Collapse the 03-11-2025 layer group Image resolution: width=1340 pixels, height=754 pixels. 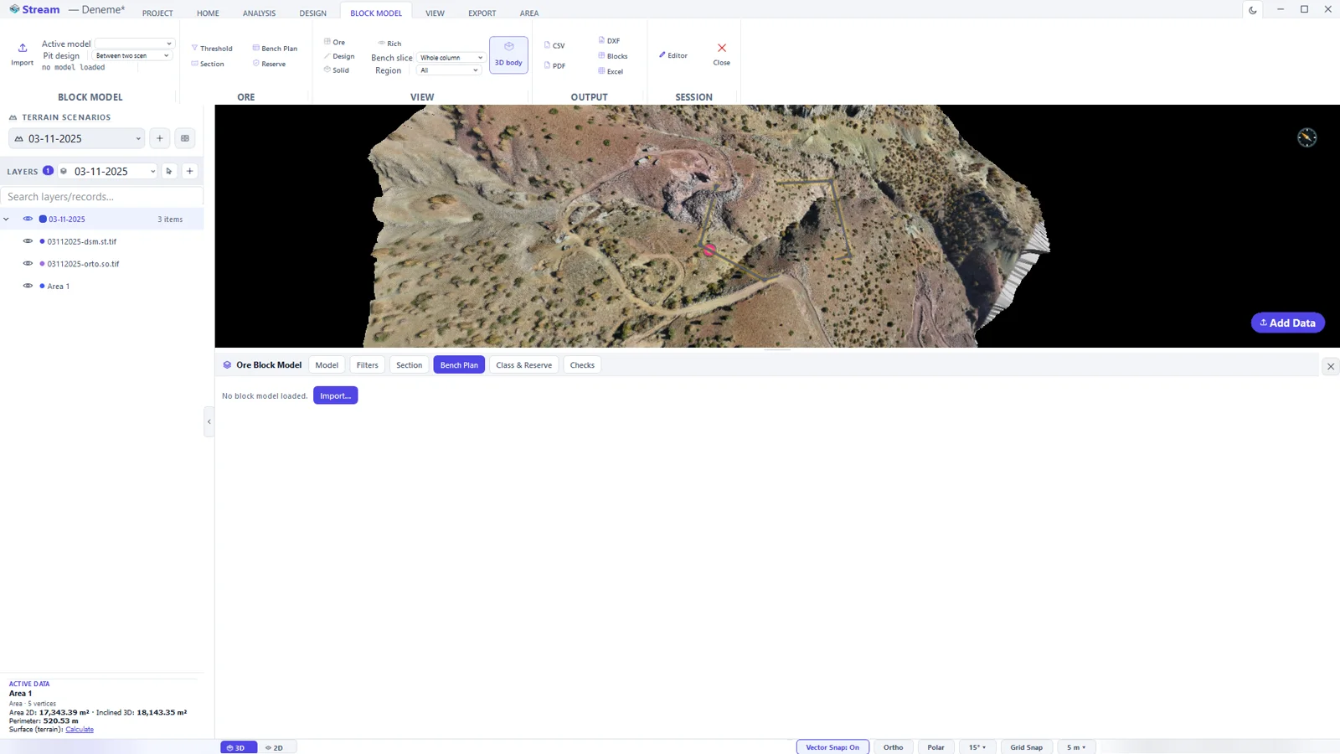click(7, 219)
